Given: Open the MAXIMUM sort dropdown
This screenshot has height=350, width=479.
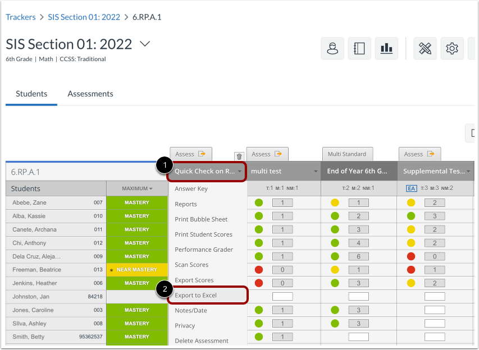Looking at the screenshot, I should [x=137, y=188].
